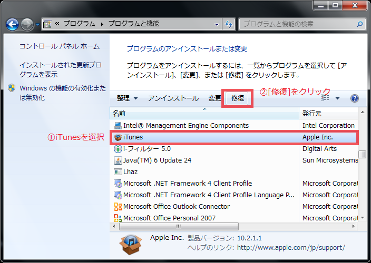The width and height of the screenshot is (371, 263).
Task: Click the shield icon beside Windows の機能
Action: (12, 88)
